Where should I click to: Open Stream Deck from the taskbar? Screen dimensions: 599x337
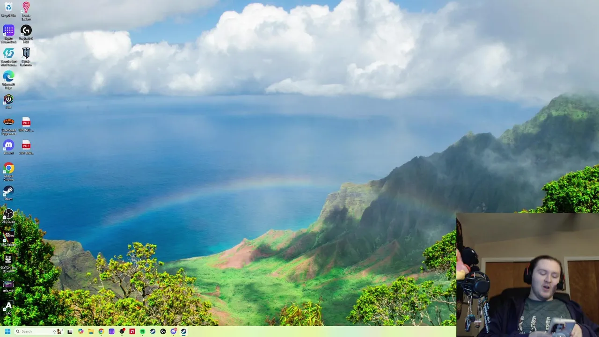(x=111, y=331)
